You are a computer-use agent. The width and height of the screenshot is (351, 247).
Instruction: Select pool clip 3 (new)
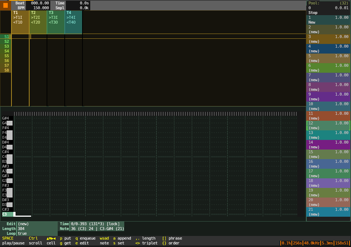(x=328, y=39)
